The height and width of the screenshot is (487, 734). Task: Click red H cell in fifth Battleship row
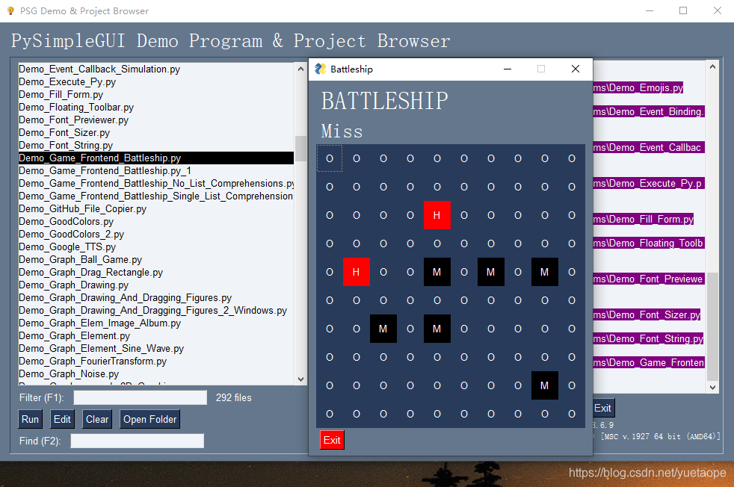357,272
